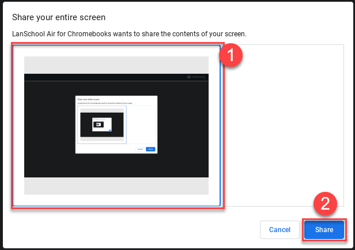Click the blue Share button
Viewport: 355px width, 250px height.
pos(324,230)
